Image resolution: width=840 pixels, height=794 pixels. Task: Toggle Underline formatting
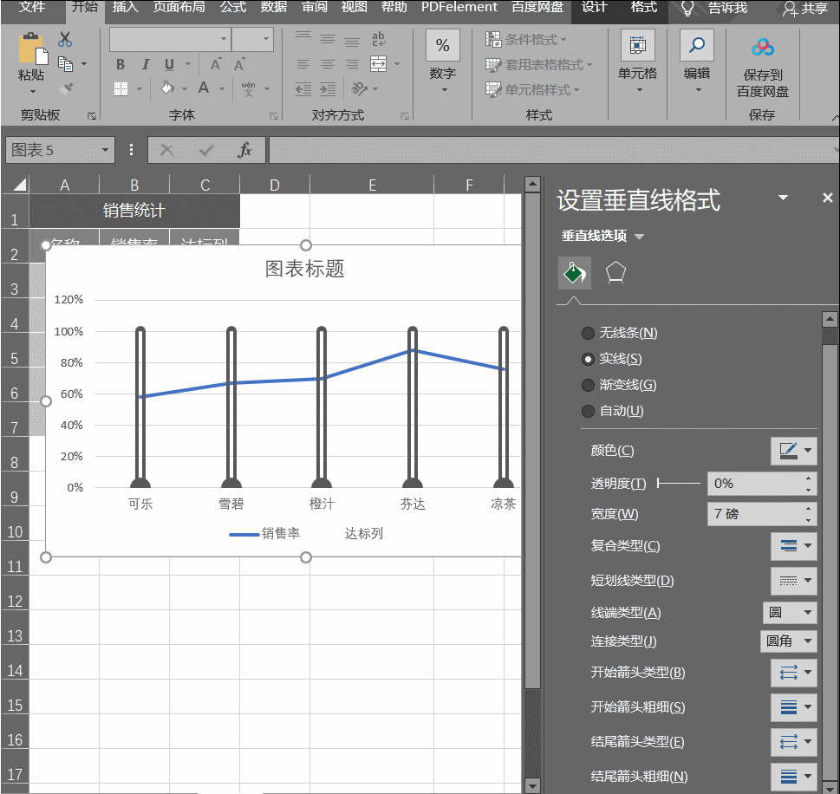tap(169, 65)
